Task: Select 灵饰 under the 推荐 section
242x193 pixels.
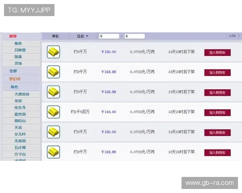Action: (18, 64)
